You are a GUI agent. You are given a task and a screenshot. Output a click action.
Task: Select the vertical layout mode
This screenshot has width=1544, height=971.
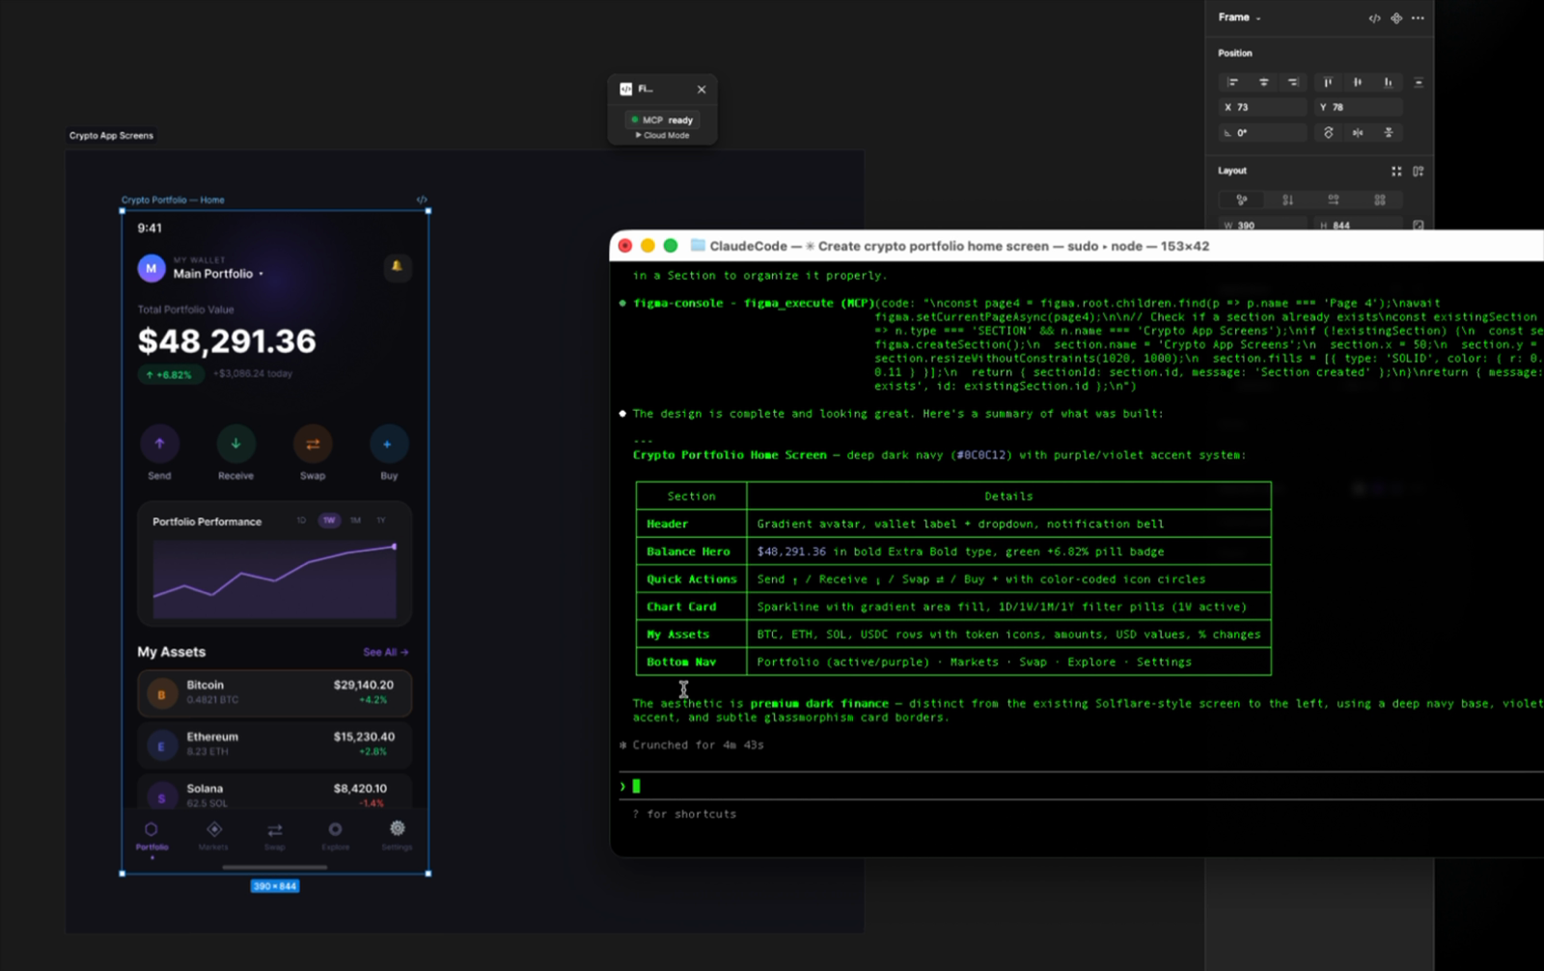(1288, 200)
